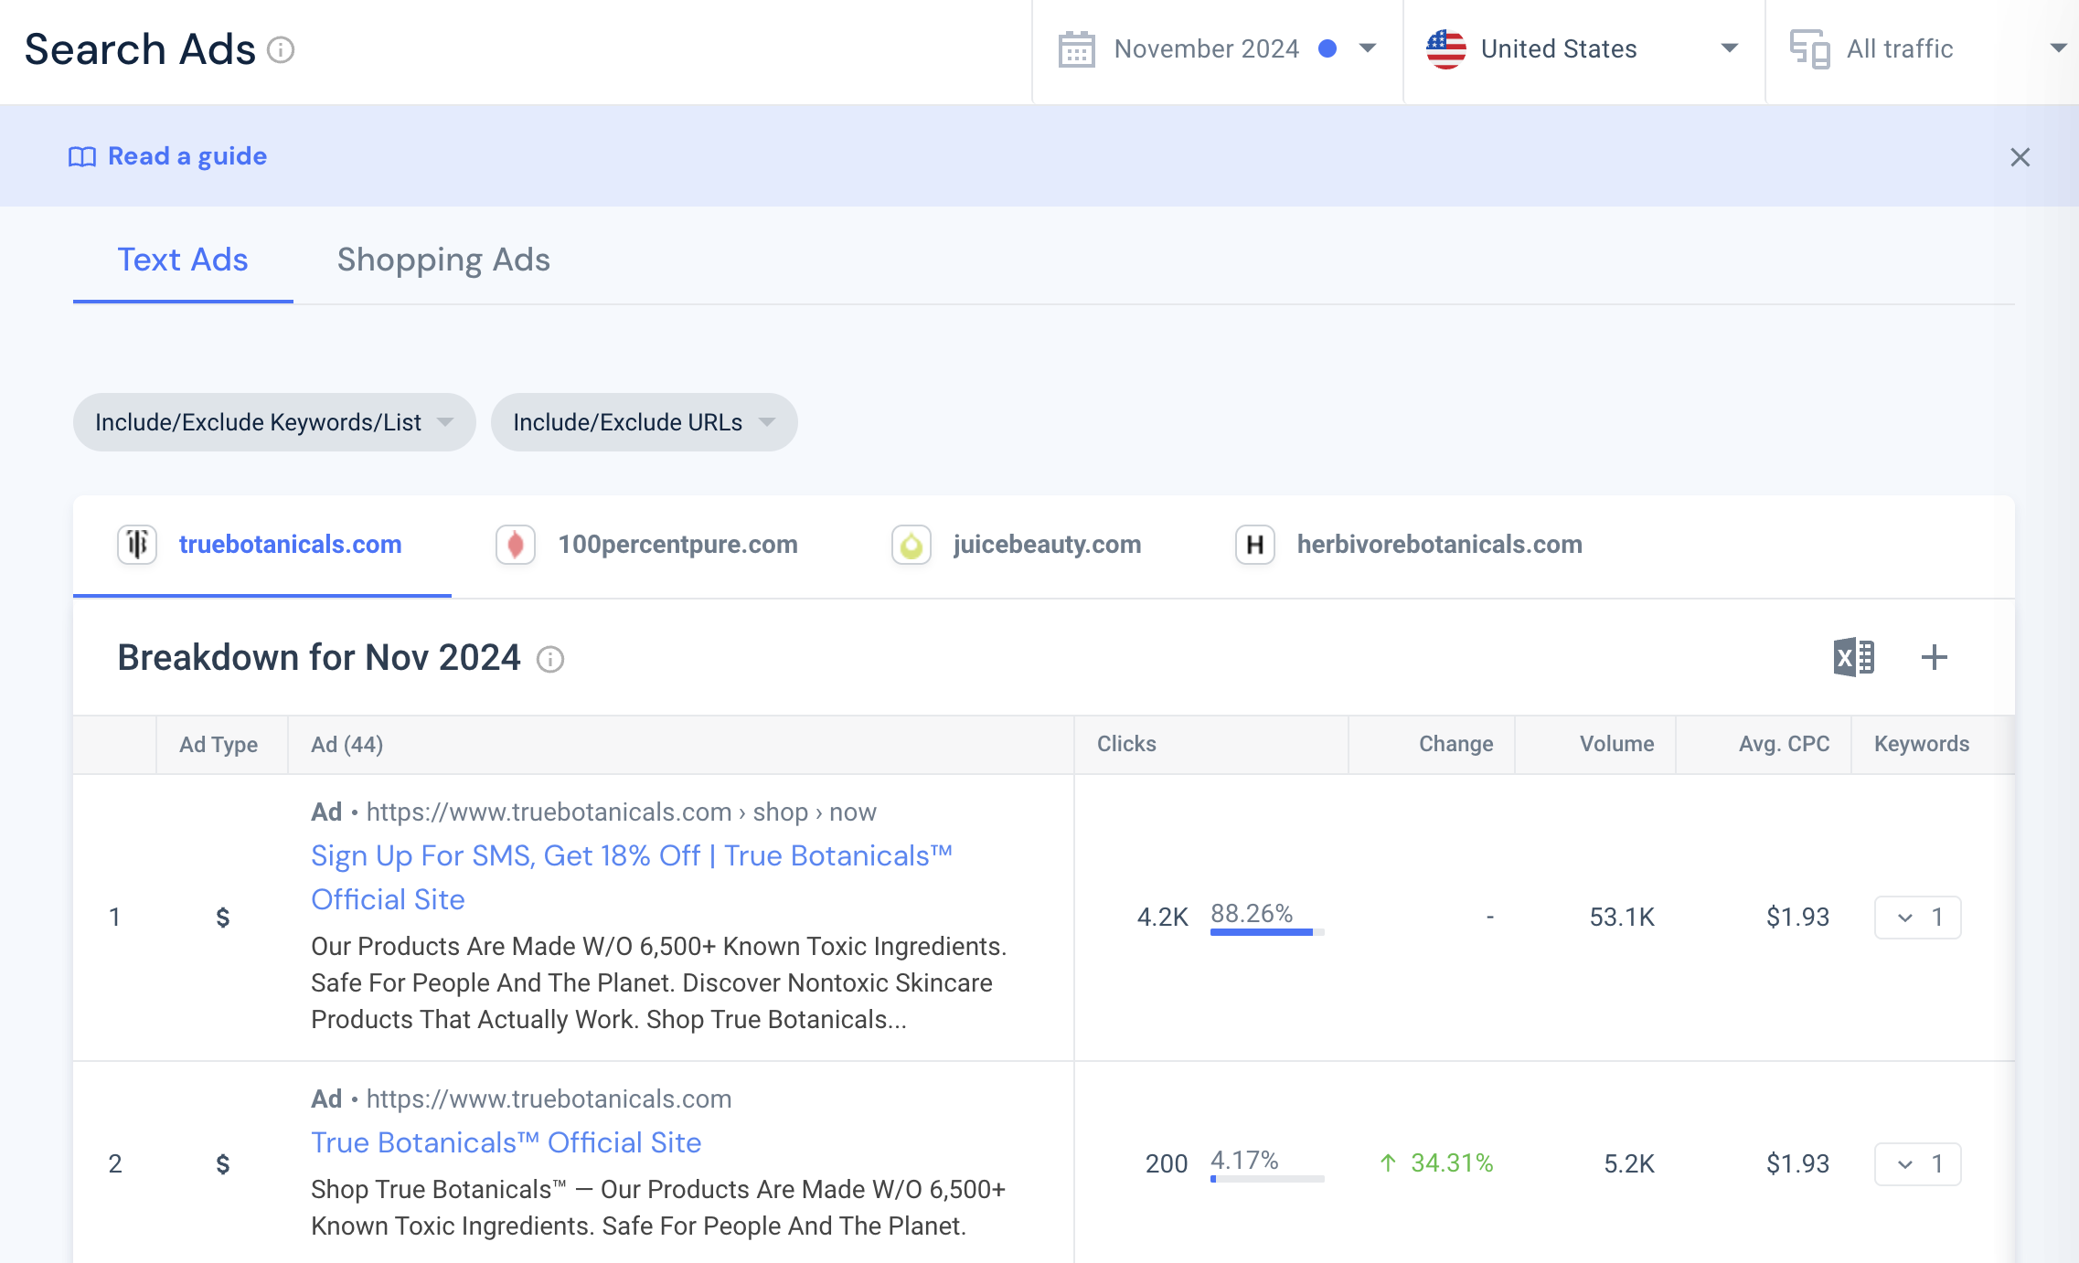Image resolution: width=2079 pixels, height=1263 pixels.
Task: Click the devices icon next to All traffic
Action: (x=1809, y=49)
